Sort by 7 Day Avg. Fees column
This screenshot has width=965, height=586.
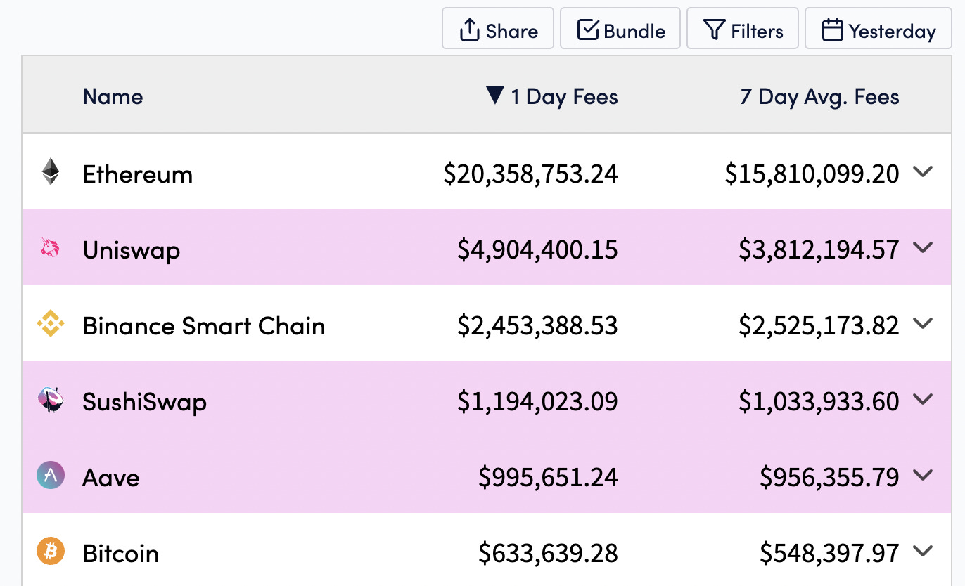(819, 96)
